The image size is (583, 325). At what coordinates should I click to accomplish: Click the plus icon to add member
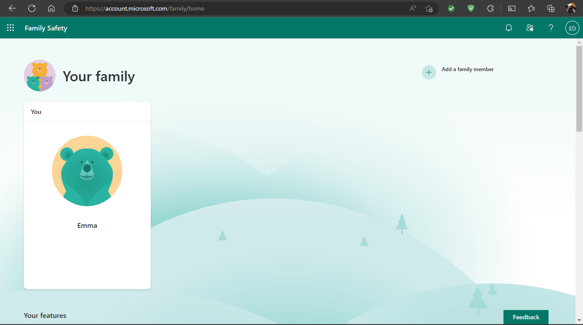[429, 72]
